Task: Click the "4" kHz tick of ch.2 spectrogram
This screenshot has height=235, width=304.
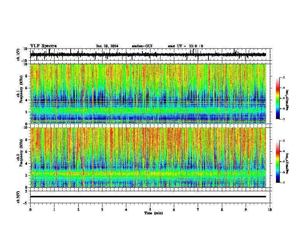Action: [x=26, y=164]
